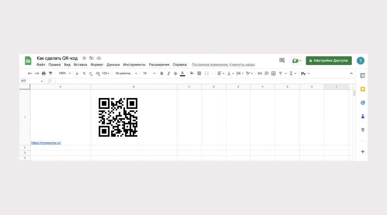
Task: Open the Инструменты menu
Action: pos(134,64)
